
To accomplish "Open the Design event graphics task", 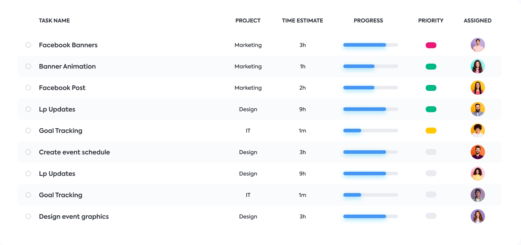I will (74, 217).
